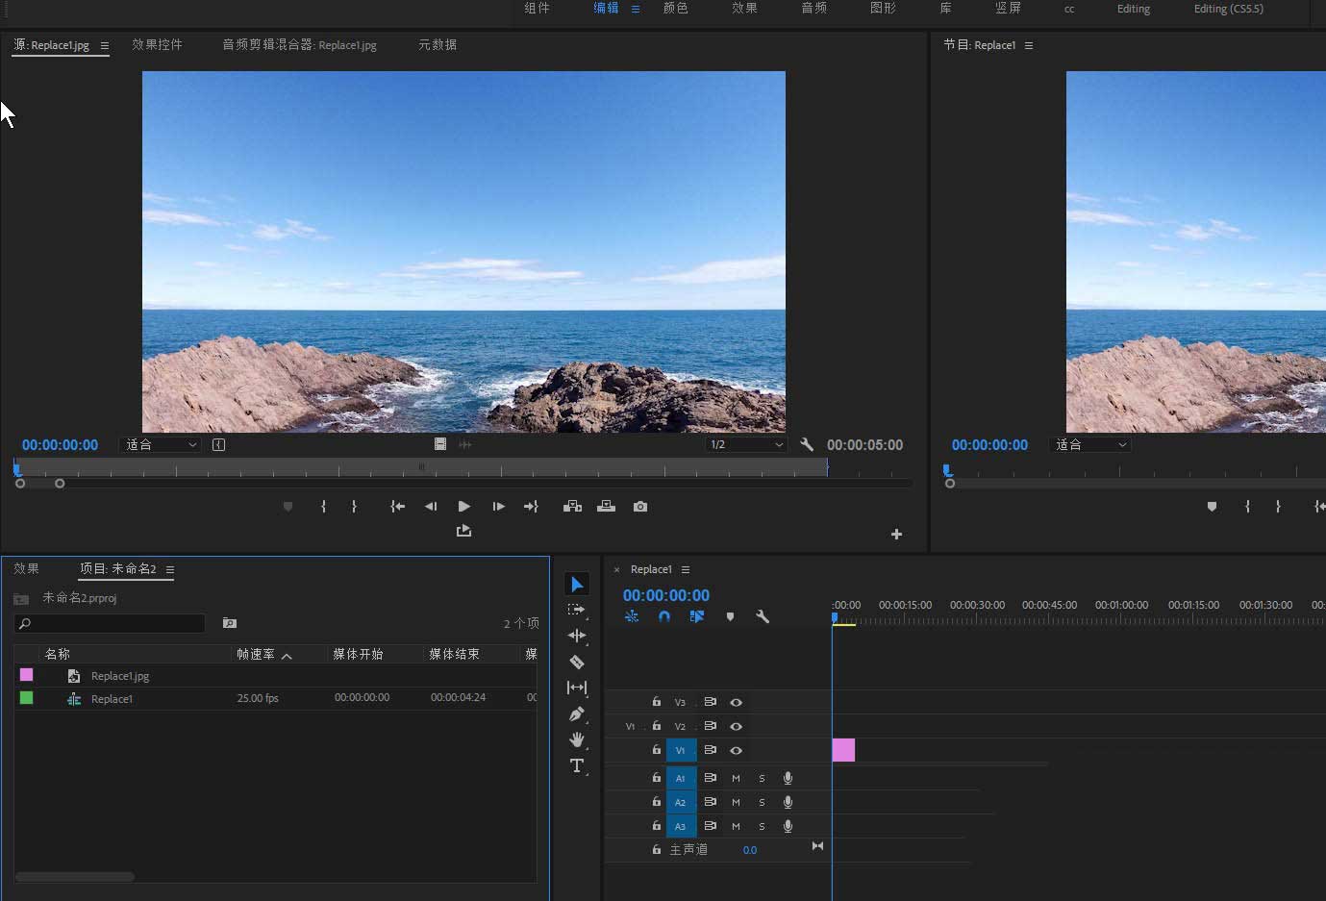Select the Pen tool

coord(577,713)
